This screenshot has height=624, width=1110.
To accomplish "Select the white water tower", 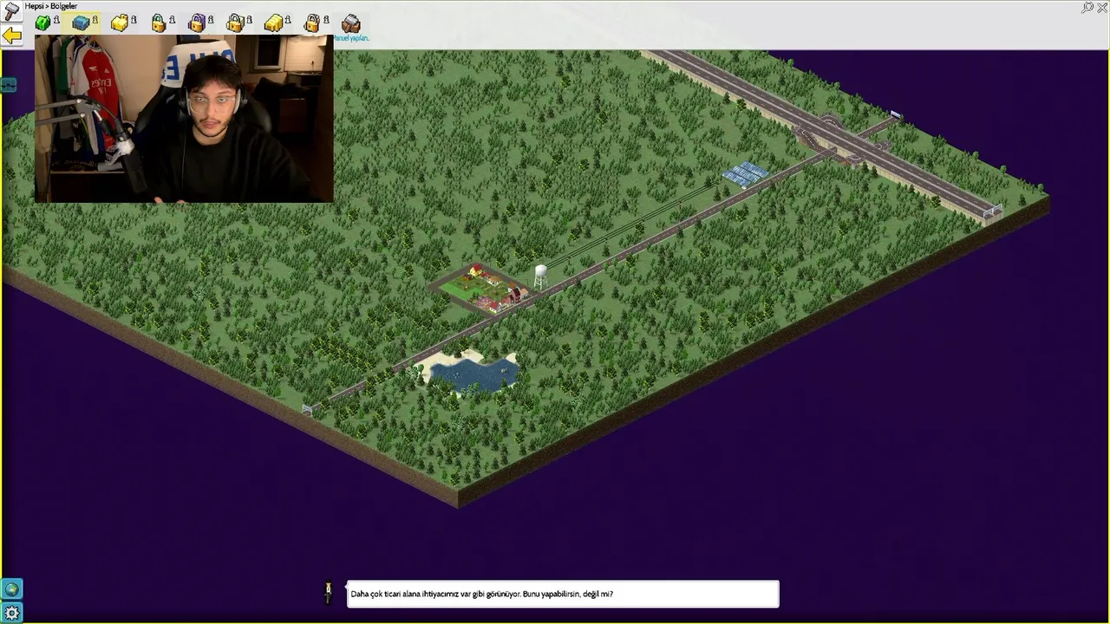I will point(540,276).
